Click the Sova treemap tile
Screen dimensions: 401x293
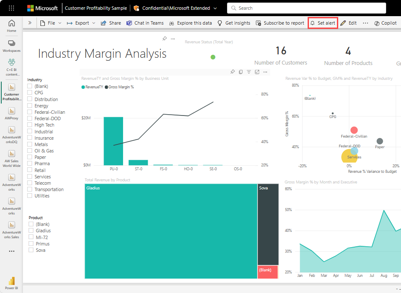[x=268, y=224]
